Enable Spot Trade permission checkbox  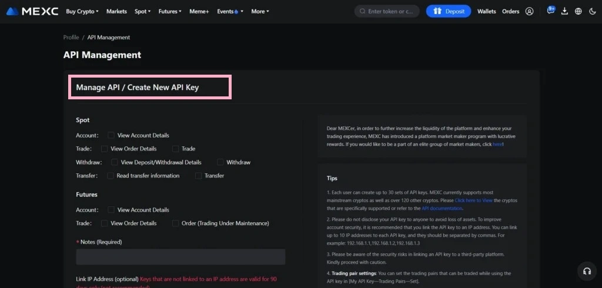point(175,149)
